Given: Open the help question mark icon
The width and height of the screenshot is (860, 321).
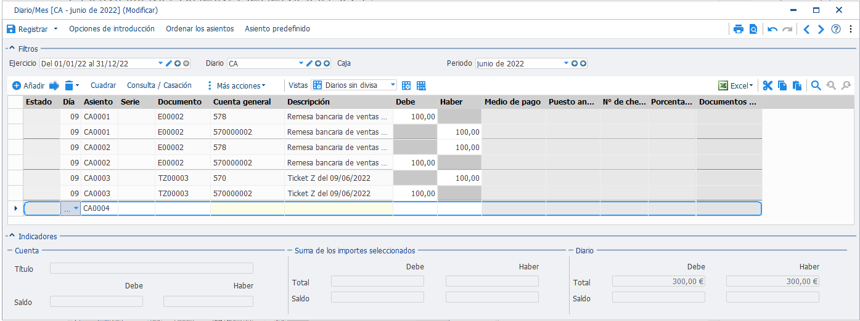Looking at the screenshot, I should pyautogui.click(x=836, y=29).
